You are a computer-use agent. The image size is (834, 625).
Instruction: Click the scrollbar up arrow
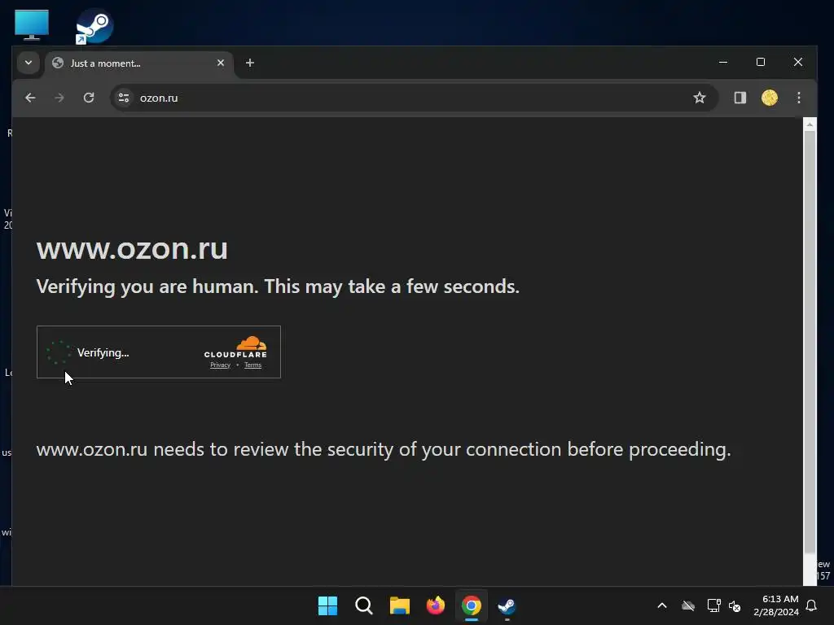click(x=810, y=125)
